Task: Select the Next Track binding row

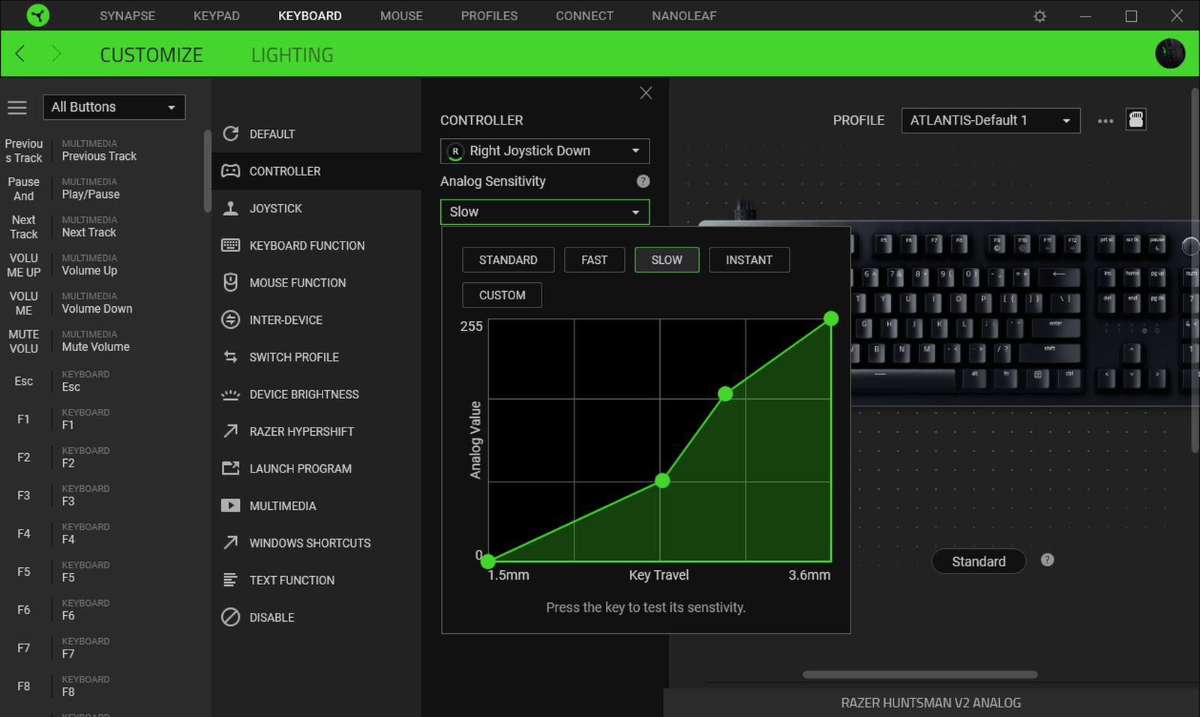Action: (101, 226)
